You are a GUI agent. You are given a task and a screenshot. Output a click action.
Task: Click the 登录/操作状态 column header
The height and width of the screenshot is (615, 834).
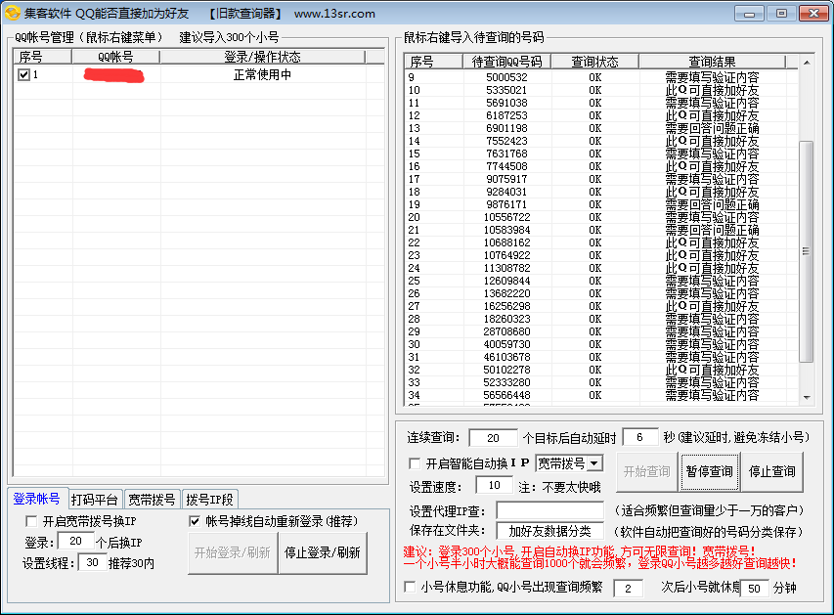tap(263, 57)
